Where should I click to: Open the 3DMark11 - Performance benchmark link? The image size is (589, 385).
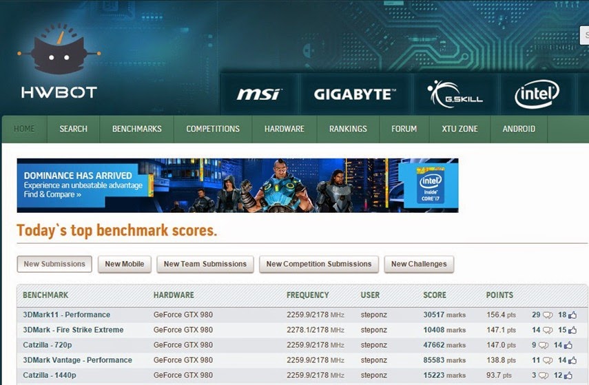click(67, 315)
